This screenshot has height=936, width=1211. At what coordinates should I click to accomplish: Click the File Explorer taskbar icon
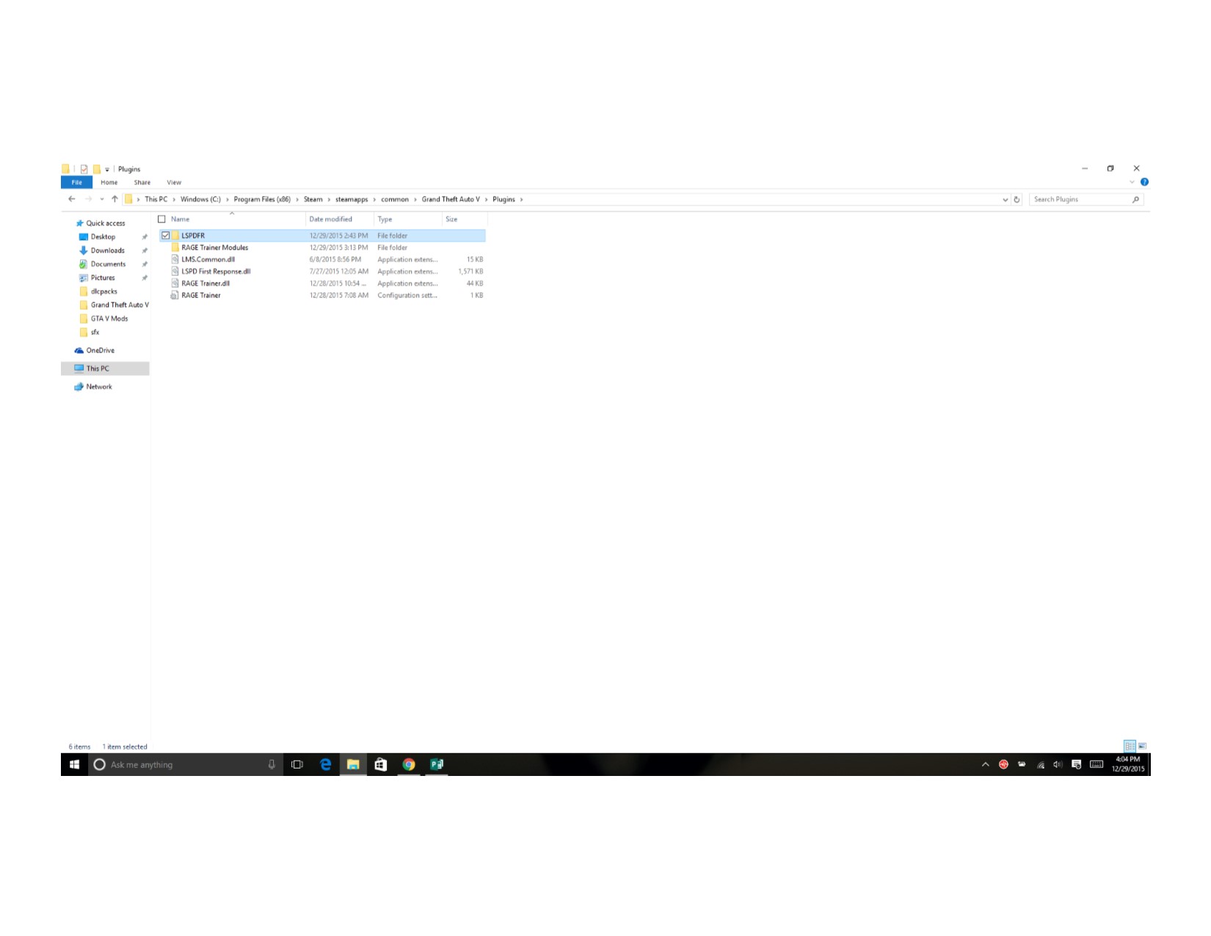coord(353,764)
